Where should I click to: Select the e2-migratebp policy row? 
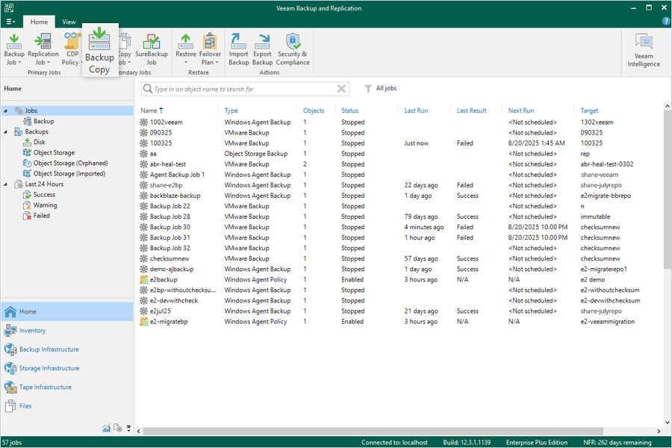(399, 322)
